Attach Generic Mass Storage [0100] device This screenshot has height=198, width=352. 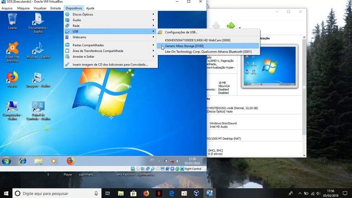[208, 46]
